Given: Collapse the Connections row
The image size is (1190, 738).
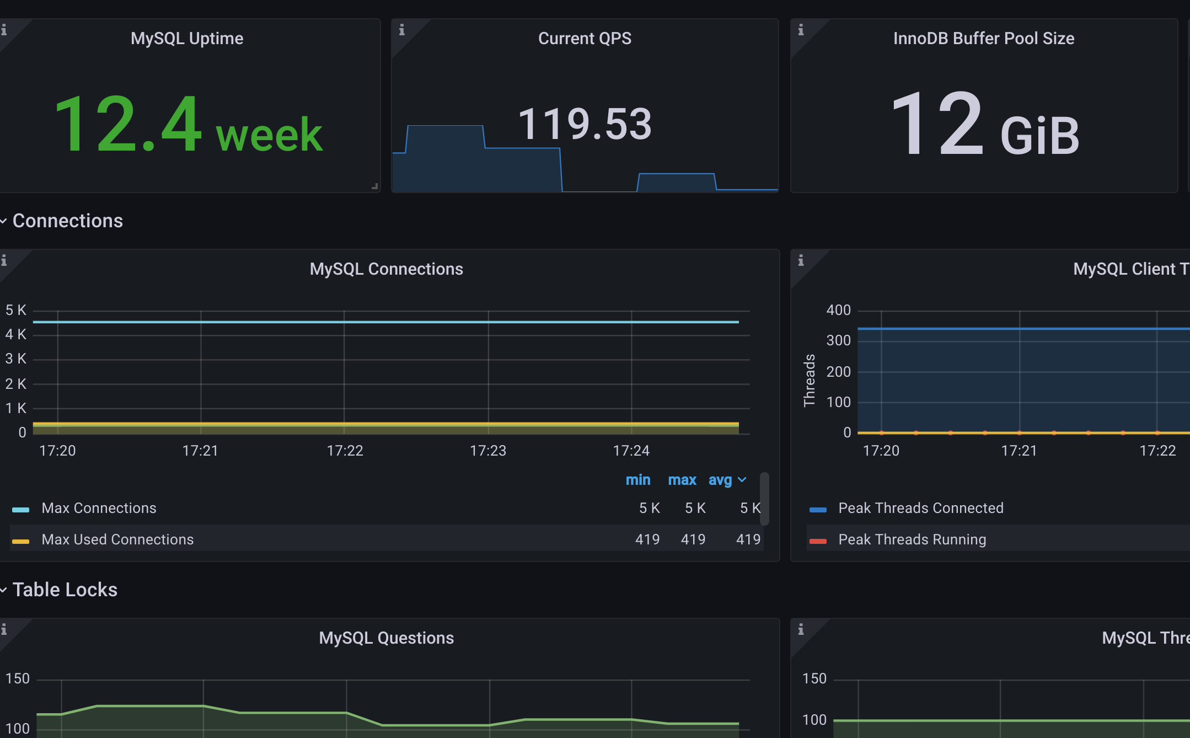Looking at the screenshot, I should tap(67, 221).
